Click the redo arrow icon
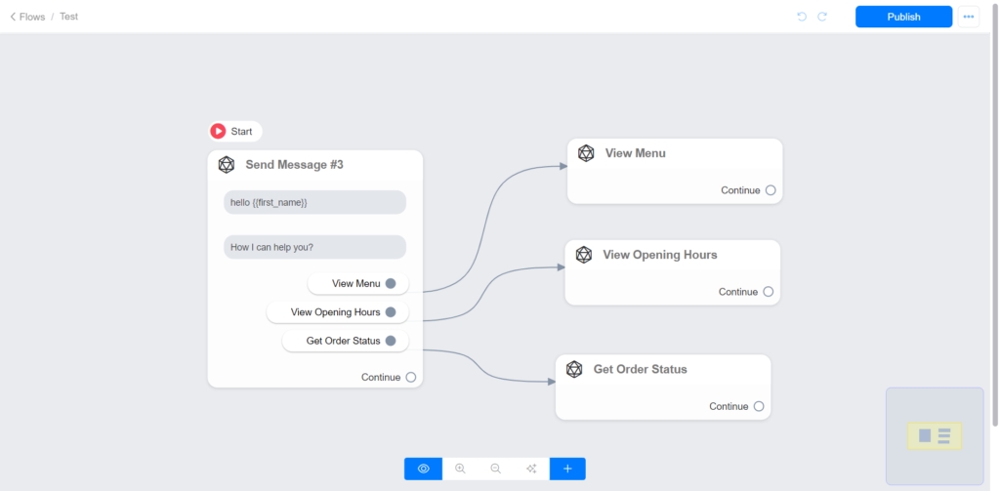Viewport: 1000px width, 491px height. click(822, 17)
